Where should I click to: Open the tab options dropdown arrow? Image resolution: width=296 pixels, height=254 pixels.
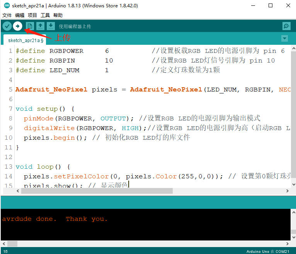point(284,39)
